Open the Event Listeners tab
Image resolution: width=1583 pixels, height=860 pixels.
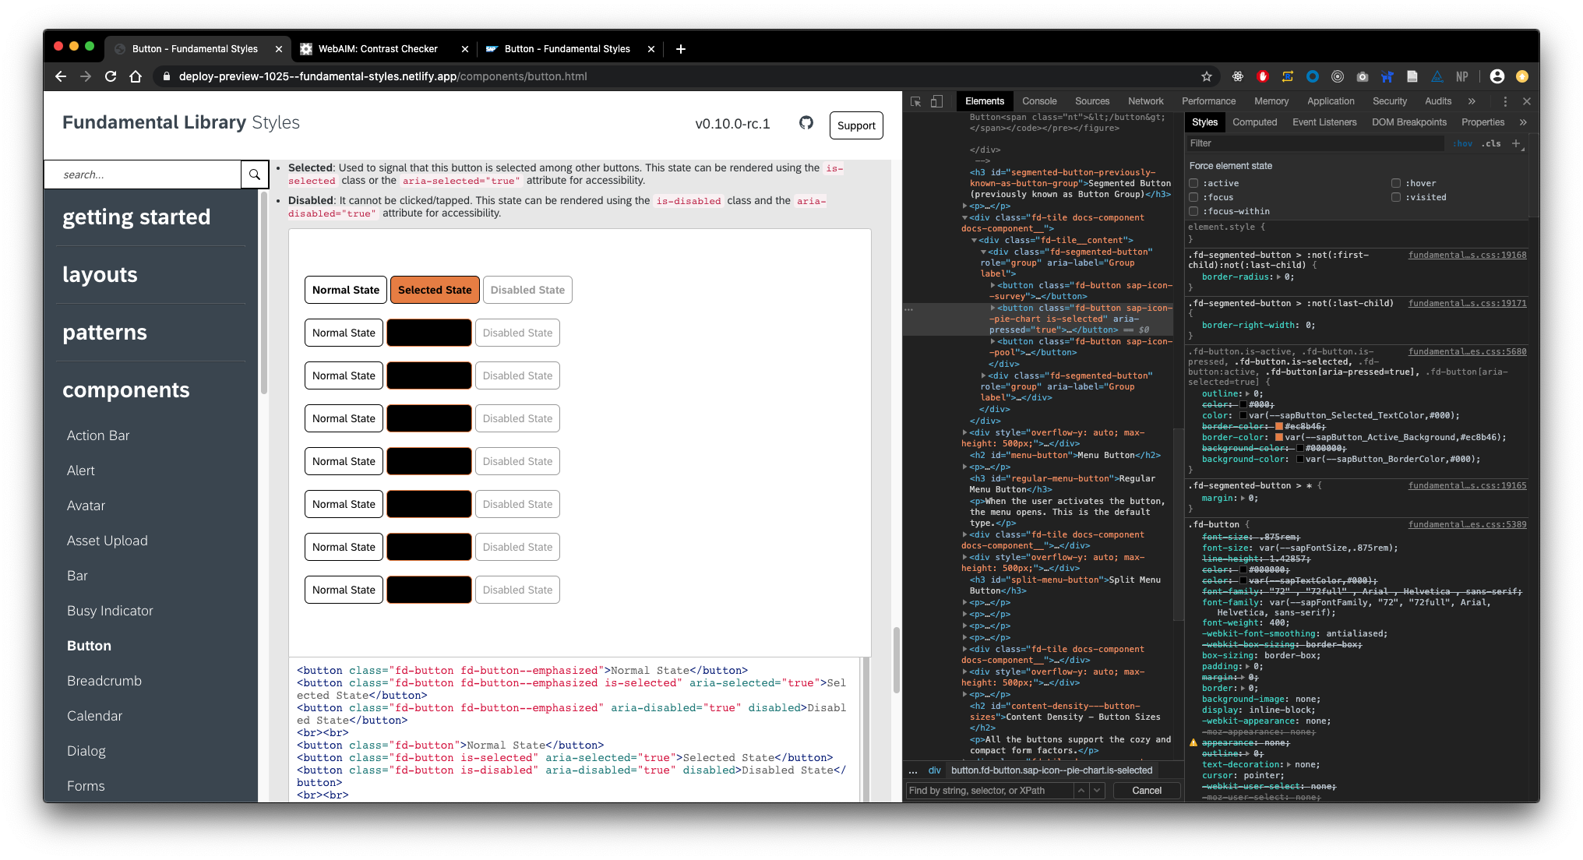coord(1324,122)
